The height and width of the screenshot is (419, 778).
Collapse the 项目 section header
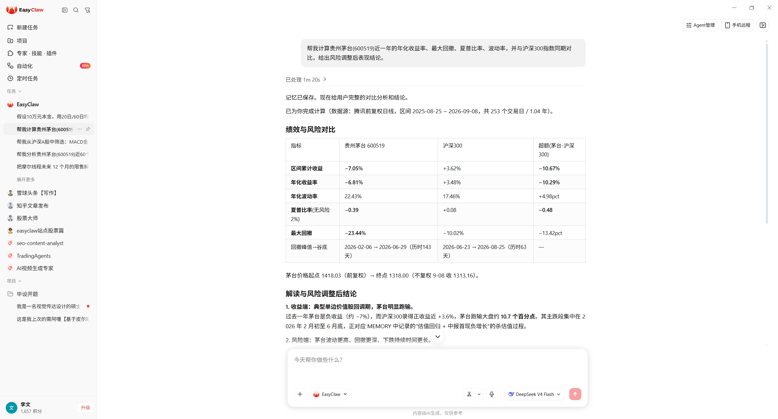click(14, 281)
